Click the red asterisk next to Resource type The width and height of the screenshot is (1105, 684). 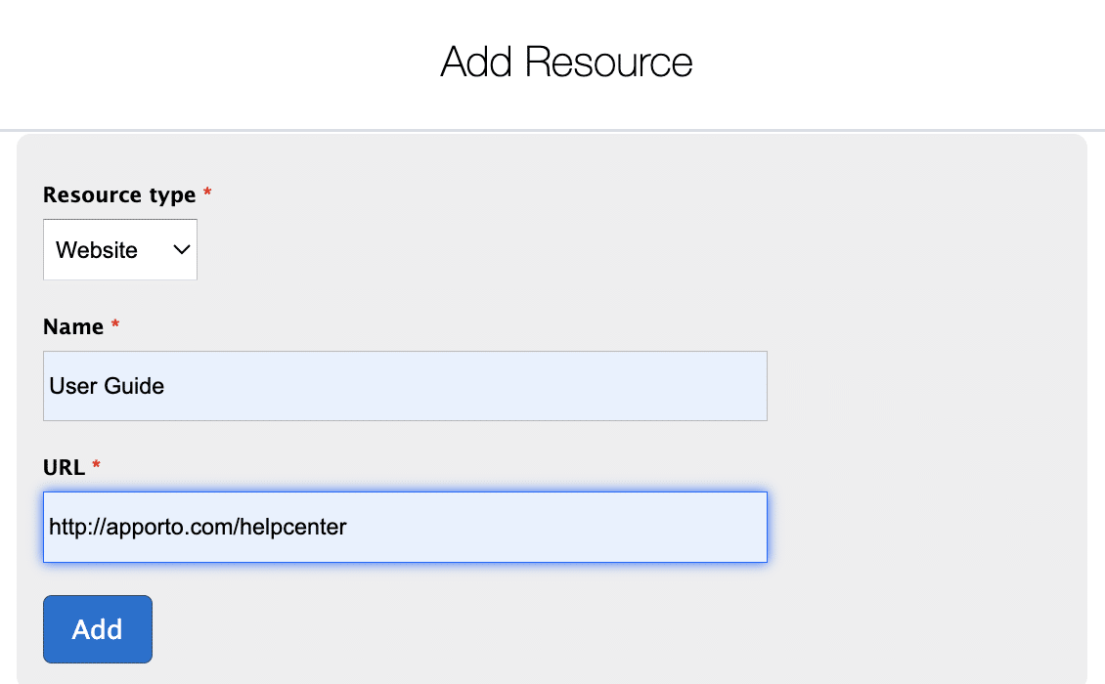click(207, 194)
